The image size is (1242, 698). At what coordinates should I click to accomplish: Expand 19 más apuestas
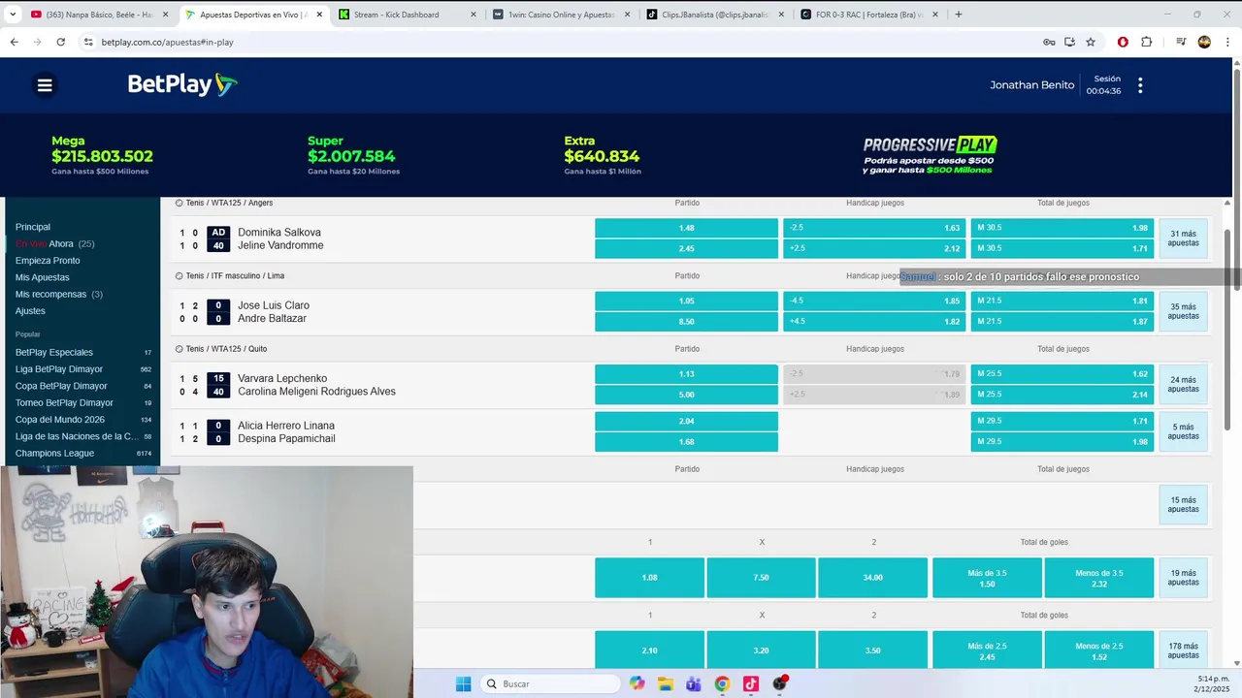[1183, 578]
